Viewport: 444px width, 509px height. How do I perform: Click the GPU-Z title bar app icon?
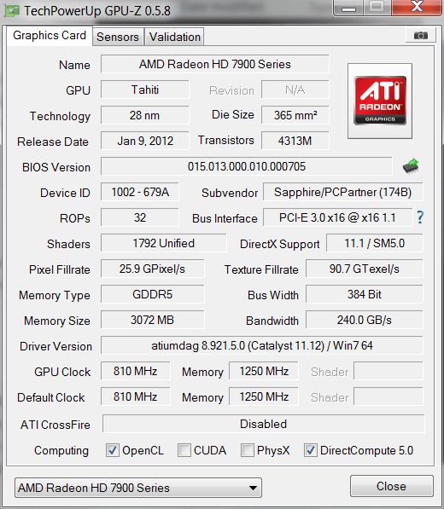click(11, 11)
